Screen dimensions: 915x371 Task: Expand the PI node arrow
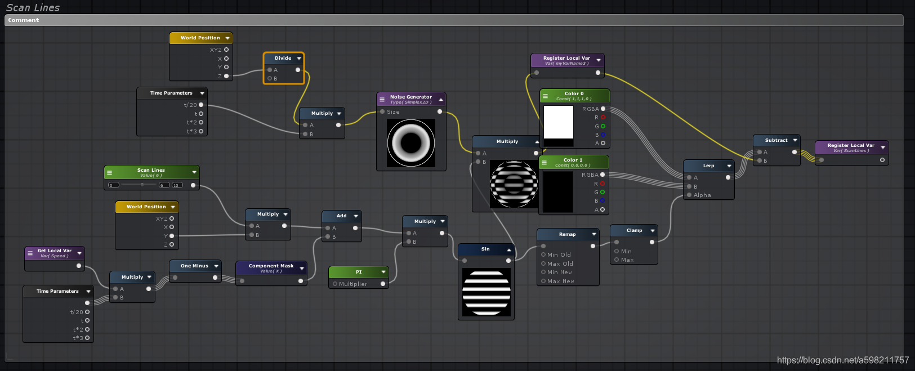[x=383, y=272]
